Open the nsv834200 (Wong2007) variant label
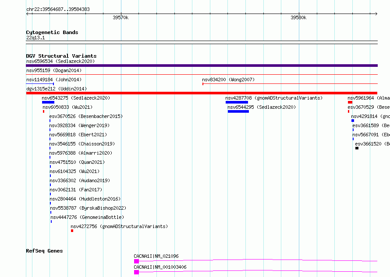 tap(228, 80)
